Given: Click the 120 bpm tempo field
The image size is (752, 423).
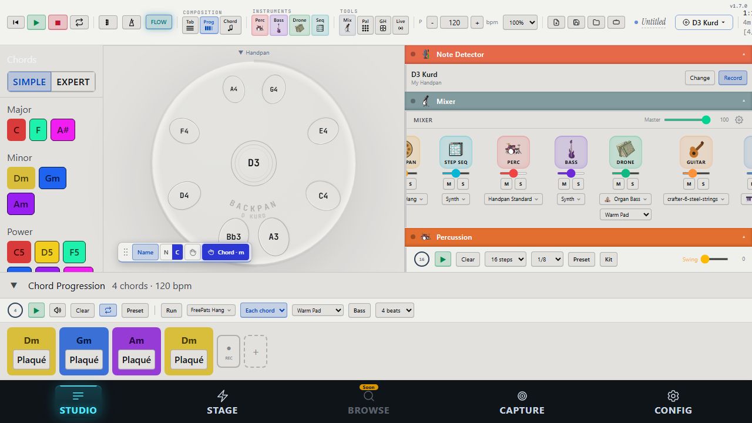Looking at the screenshot, I should pos(454,22).
